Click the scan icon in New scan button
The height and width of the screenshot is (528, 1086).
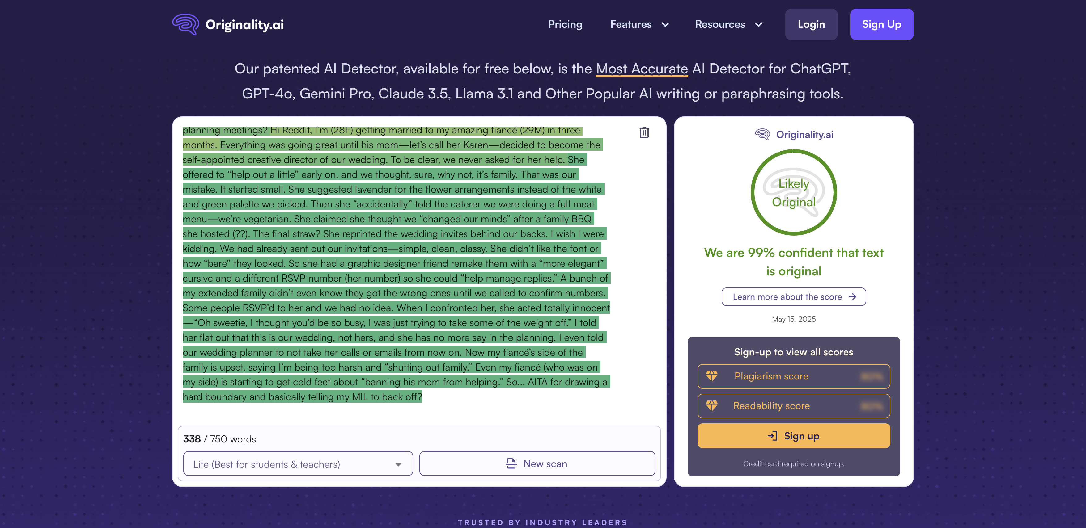[x=511, y=463]
